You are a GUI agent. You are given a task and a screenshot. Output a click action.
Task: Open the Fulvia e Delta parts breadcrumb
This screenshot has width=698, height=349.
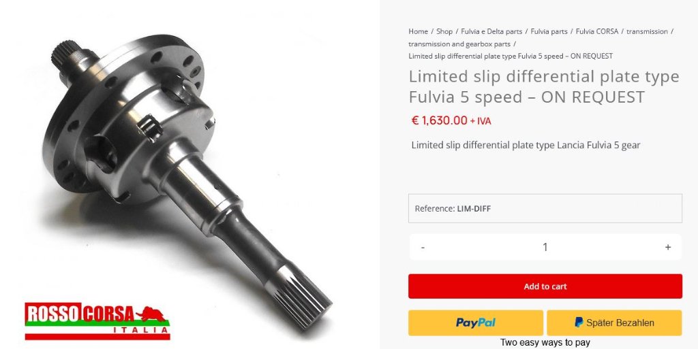(491, 31)
